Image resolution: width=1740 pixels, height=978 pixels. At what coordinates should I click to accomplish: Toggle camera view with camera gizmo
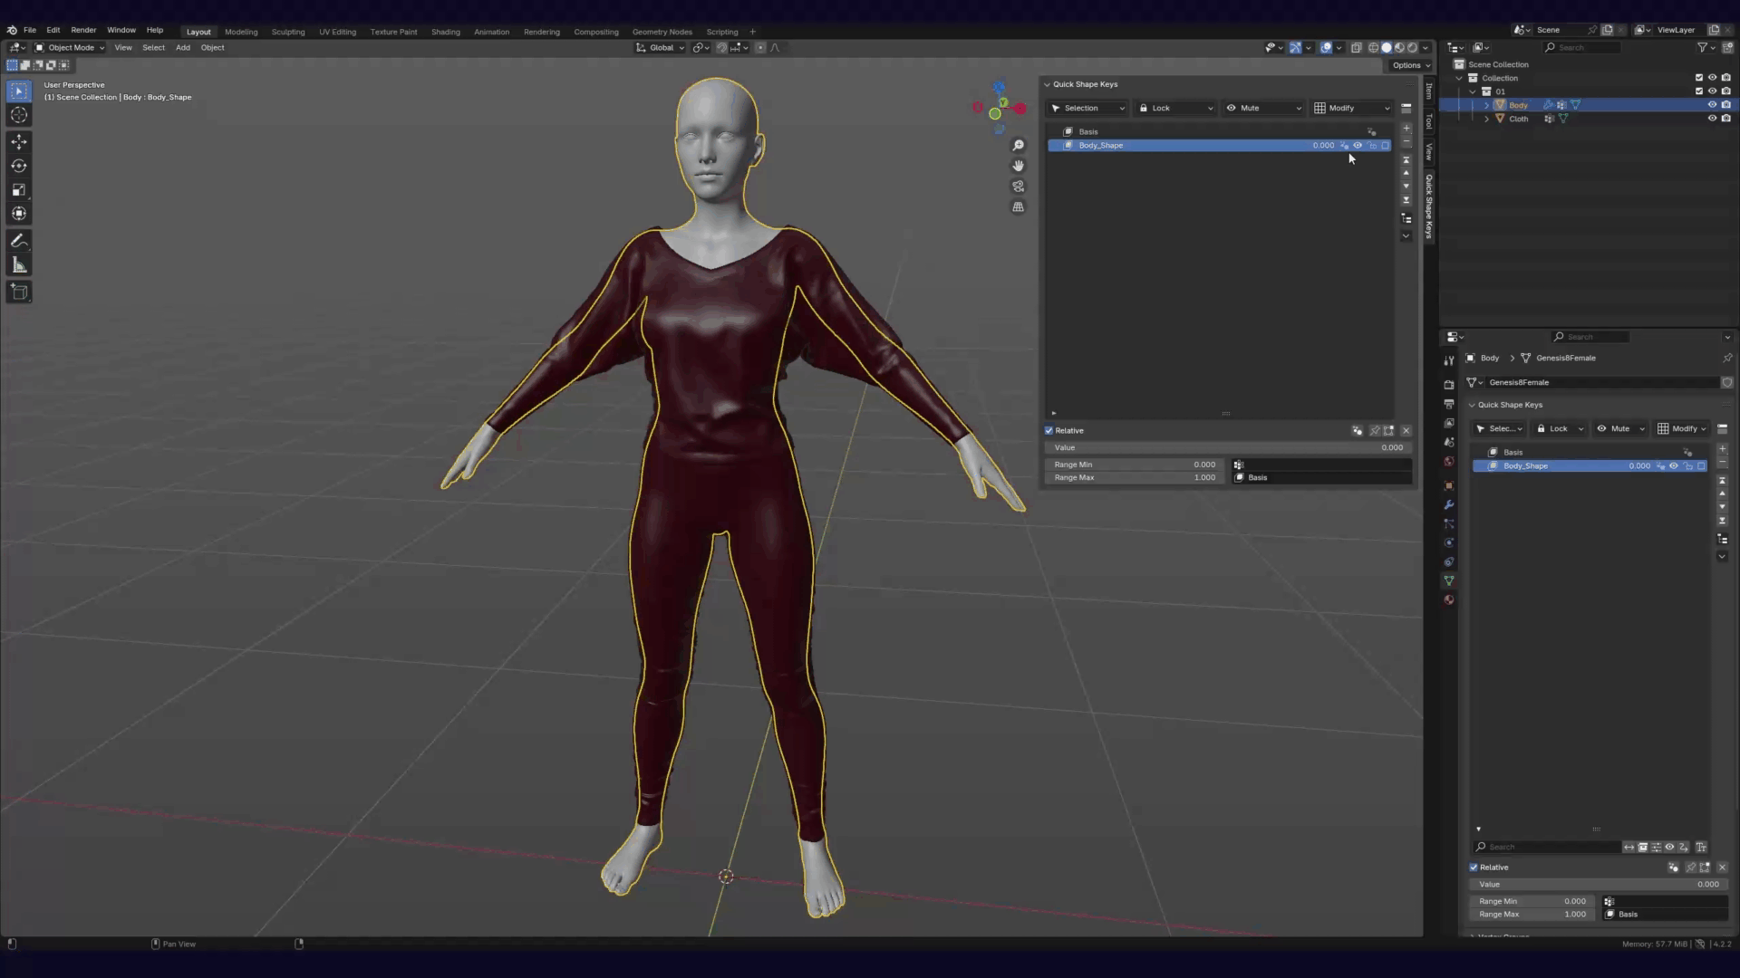1019,187
